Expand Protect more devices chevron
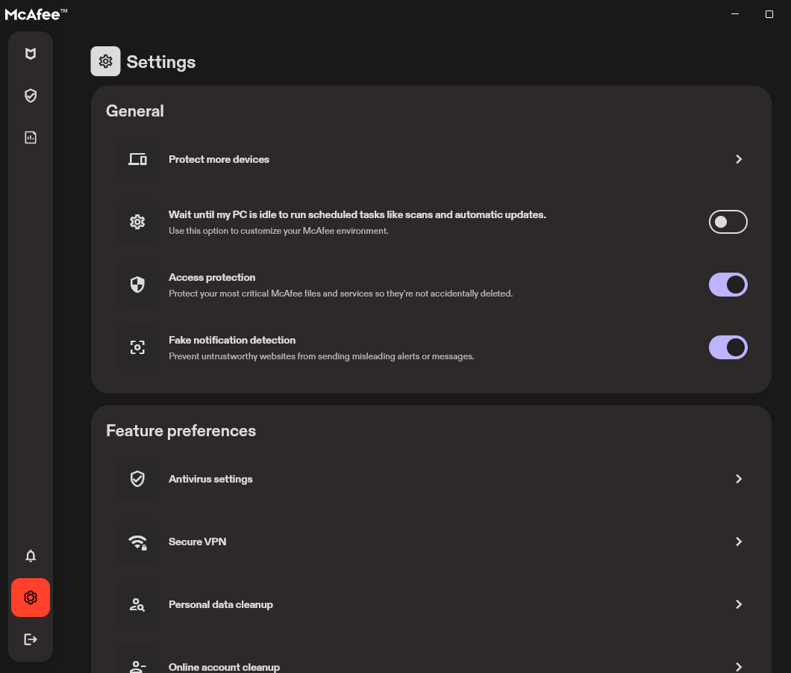The image size is (791, 673). pyautogui.click(x=739, y=160)
